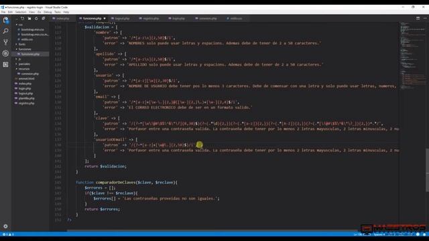Click the Collapse All folders icon
The height and width of the screenshot is (241, 429).
[x=43, y=19]
